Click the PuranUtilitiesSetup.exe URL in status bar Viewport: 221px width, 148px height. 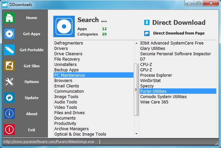49,142
